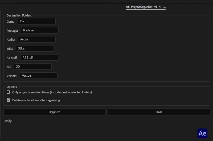Enable Only organize selected items checkbox
This screenshot has width=213, height=141.
(x=8, y=92)
